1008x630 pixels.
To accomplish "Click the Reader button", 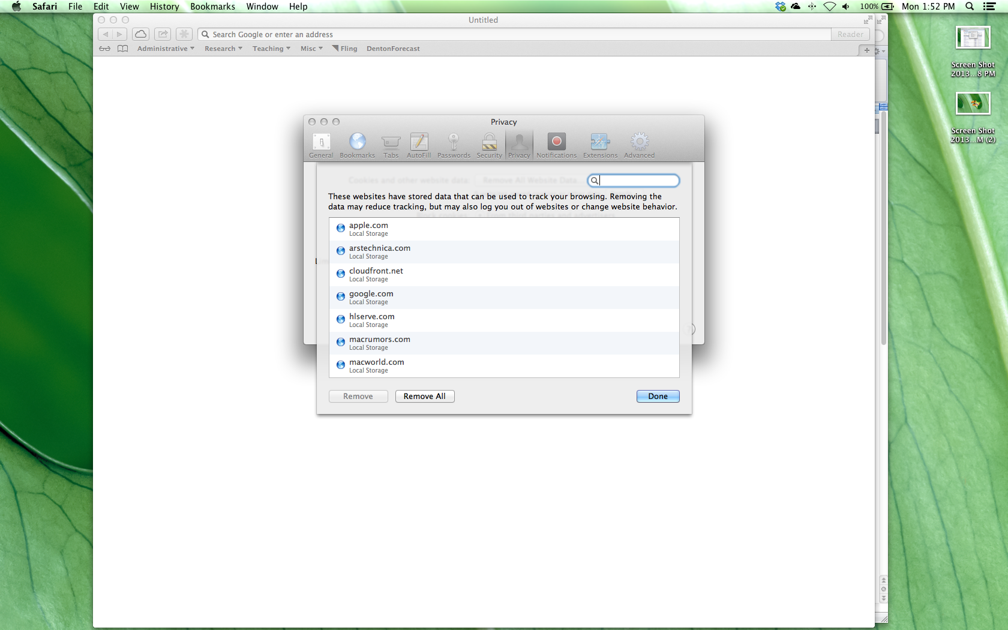I will point(850,34).
